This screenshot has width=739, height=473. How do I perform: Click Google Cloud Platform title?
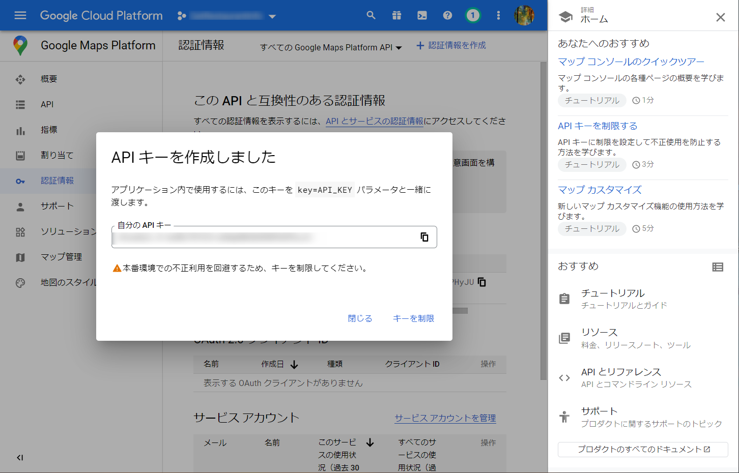click(x=101, y=15)
